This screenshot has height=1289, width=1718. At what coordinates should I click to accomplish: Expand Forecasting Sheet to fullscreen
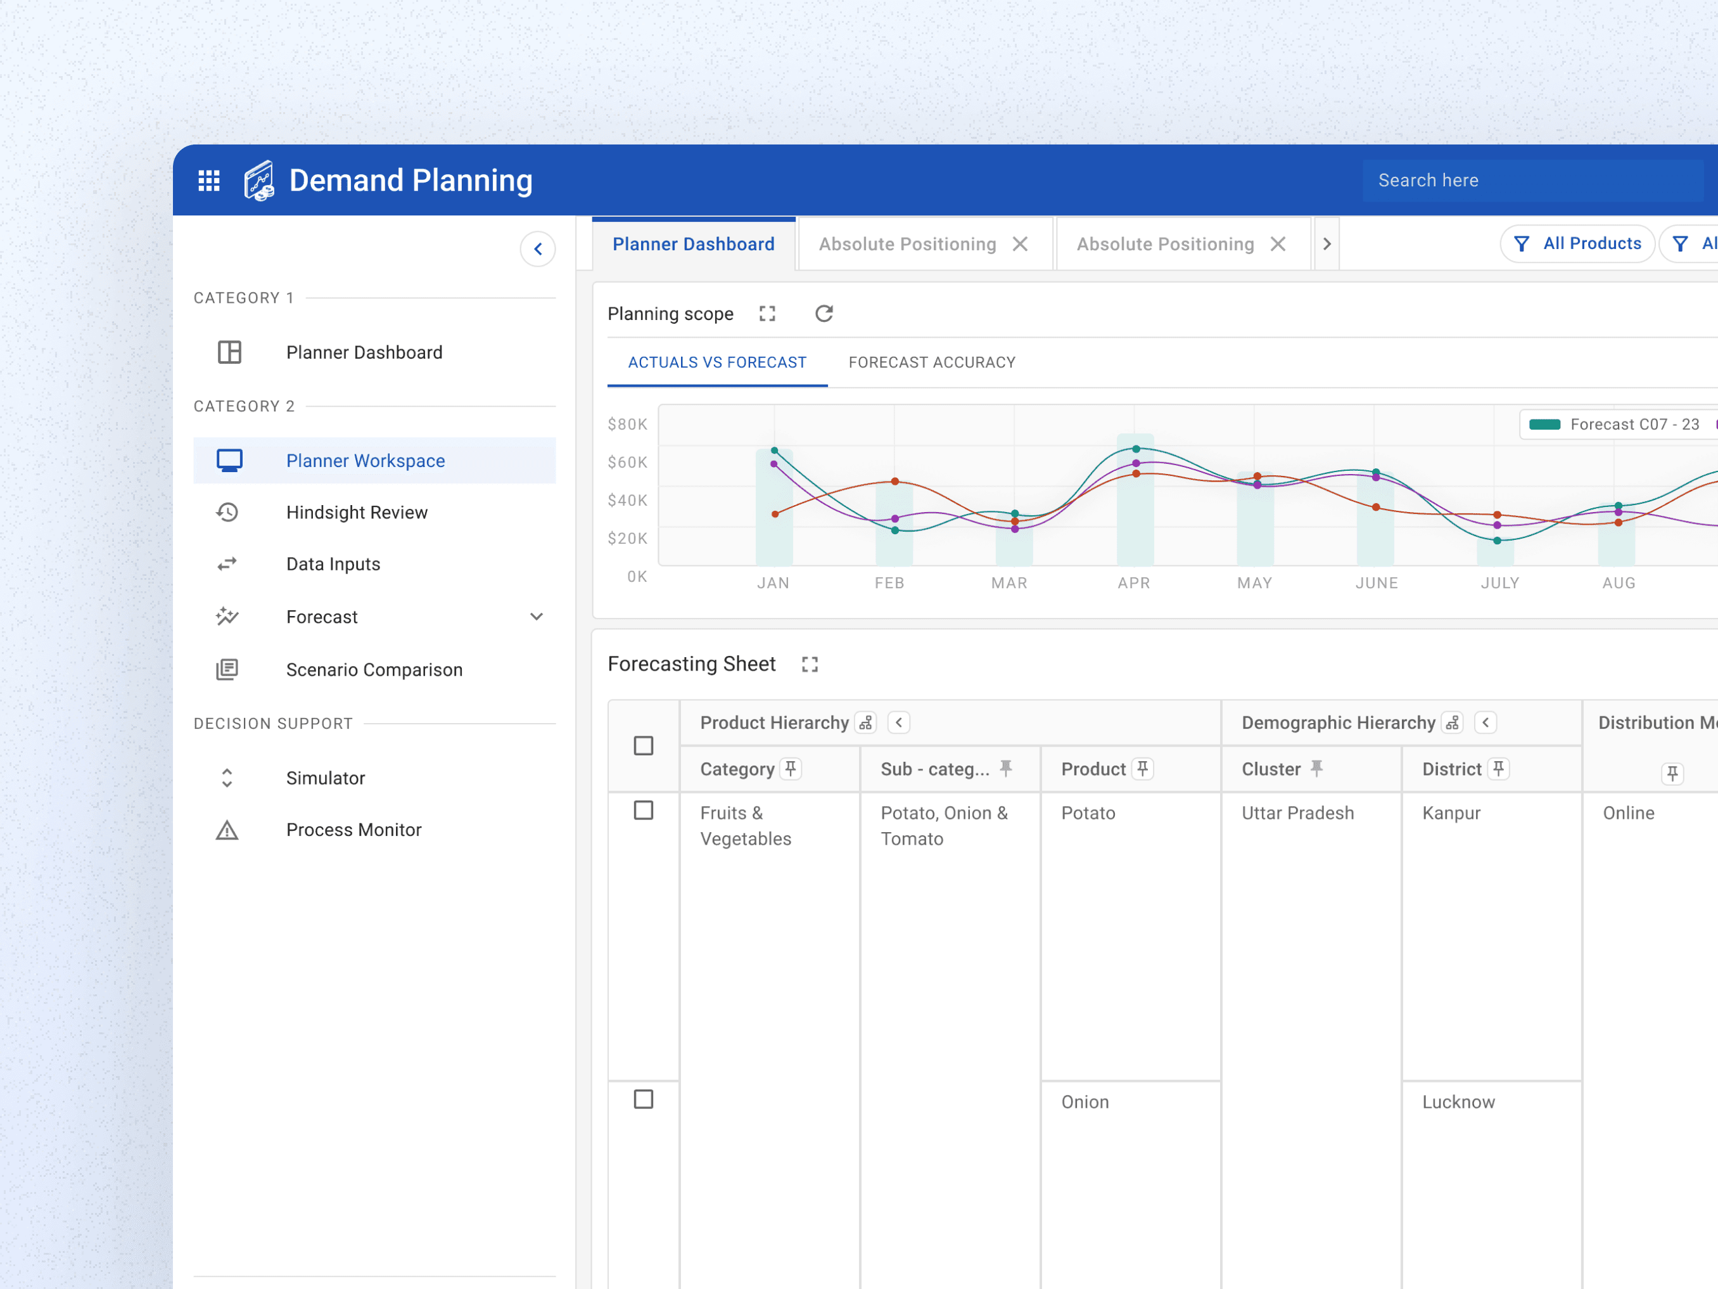pyautogui.click(x=810, y=664)
